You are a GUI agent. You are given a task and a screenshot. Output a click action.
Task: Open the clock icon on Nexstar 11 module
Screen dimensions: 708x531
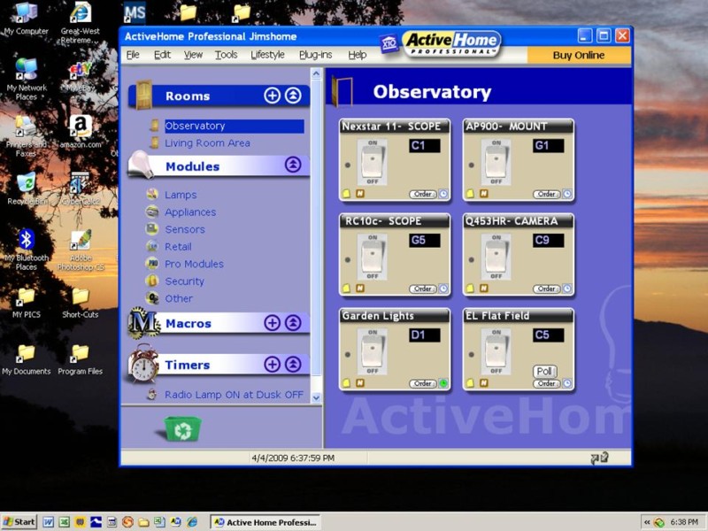pos(443,194)
